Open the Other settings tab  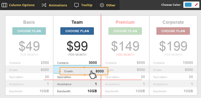108,5
